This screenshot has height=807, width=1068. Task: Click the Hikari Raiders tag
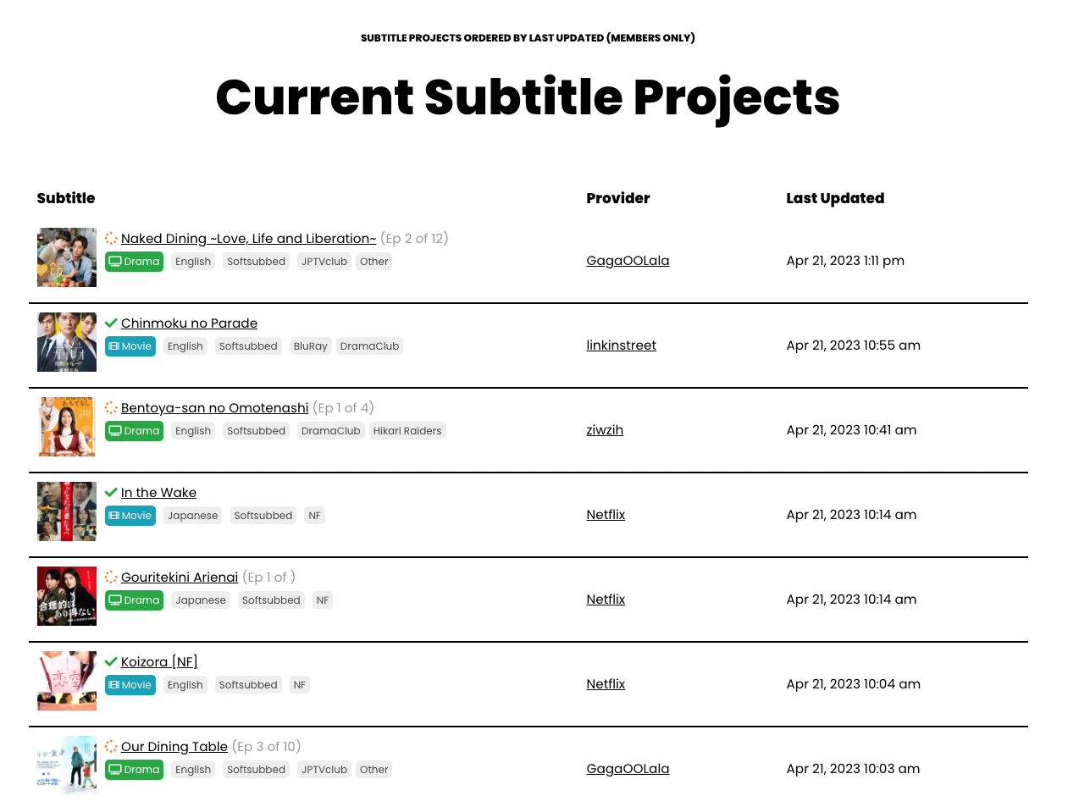coord(407,431)
